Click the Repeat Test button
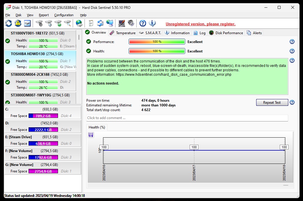Viewport: 303px width, 201px height. point(272,103)
